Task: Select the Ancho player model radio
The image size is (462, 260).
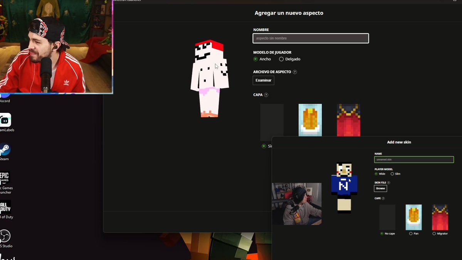Action: pos(255,59)
